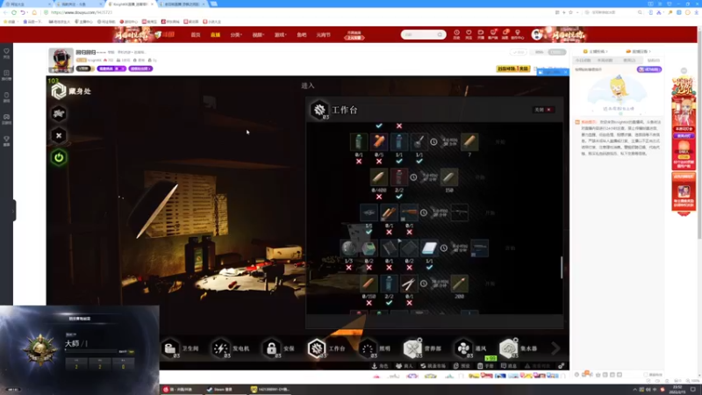Start crafting the recipe yielding 200 rounds
702x395 pixels.
coord(491,284)
